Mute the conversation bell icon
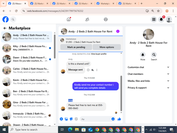The height and width of the screenshot is (133, 177). click(143, 55)
